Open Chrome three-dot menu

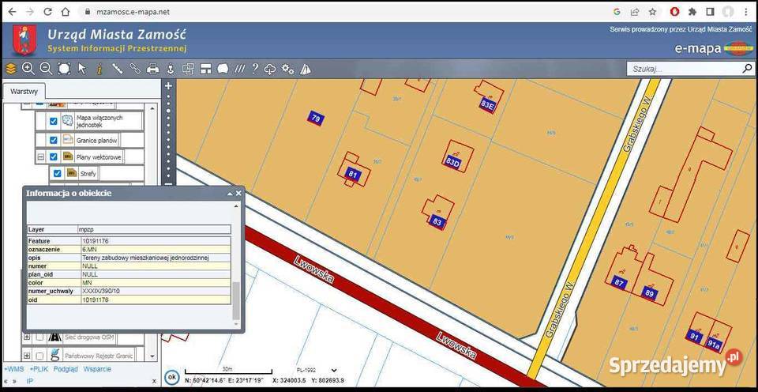[x=746, y=12]
